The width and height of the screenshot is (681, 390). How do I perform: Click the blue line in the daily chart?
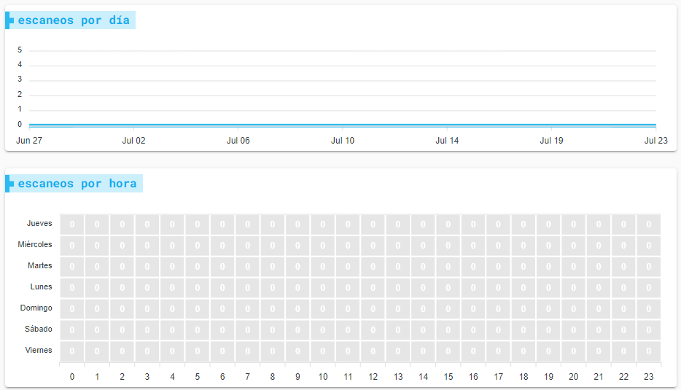[343, 125]
